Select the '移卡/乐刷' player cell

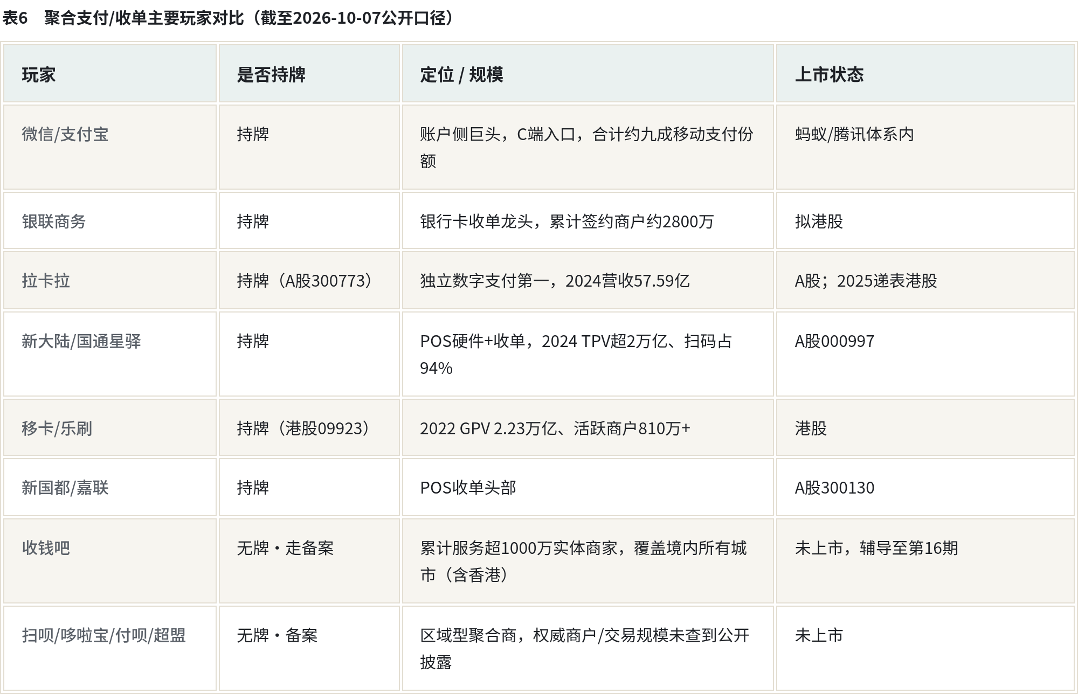click(x=110, y=428)
